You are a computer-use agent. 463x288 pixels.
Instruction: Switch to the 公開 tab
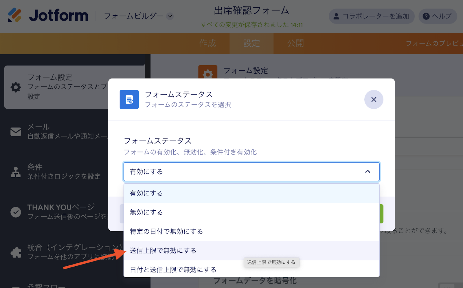pos(295,43)
